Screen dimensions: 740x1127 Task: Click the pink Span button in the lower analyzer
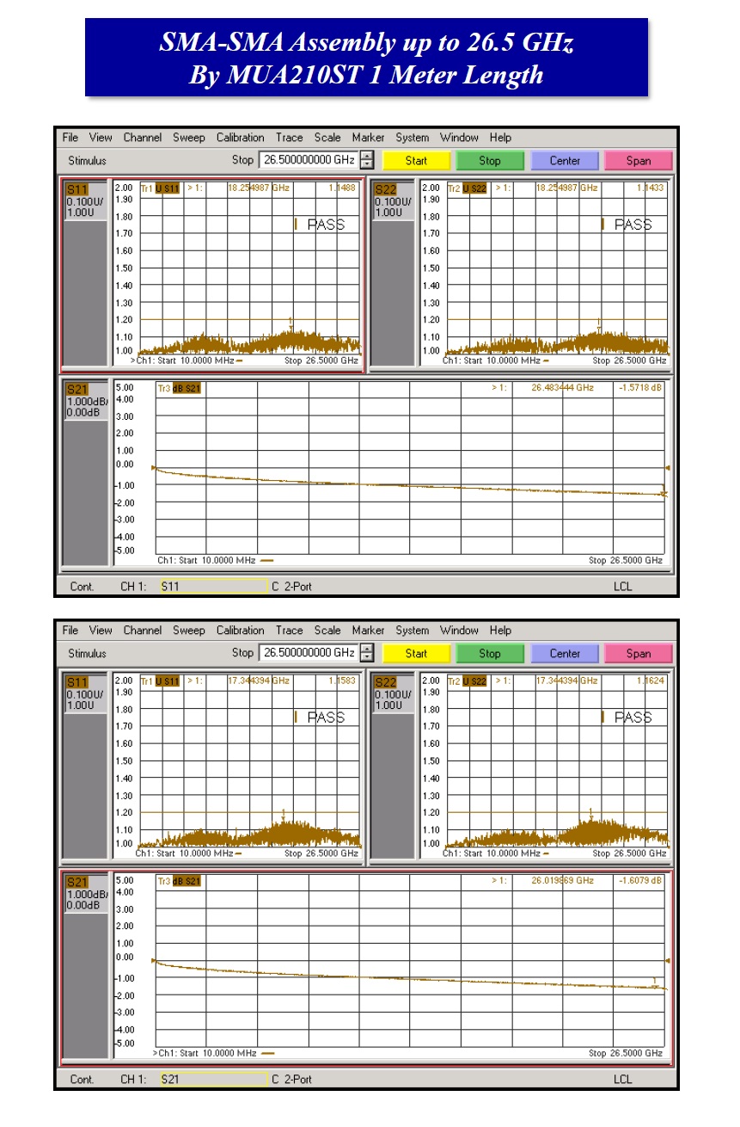coord(639,654)
